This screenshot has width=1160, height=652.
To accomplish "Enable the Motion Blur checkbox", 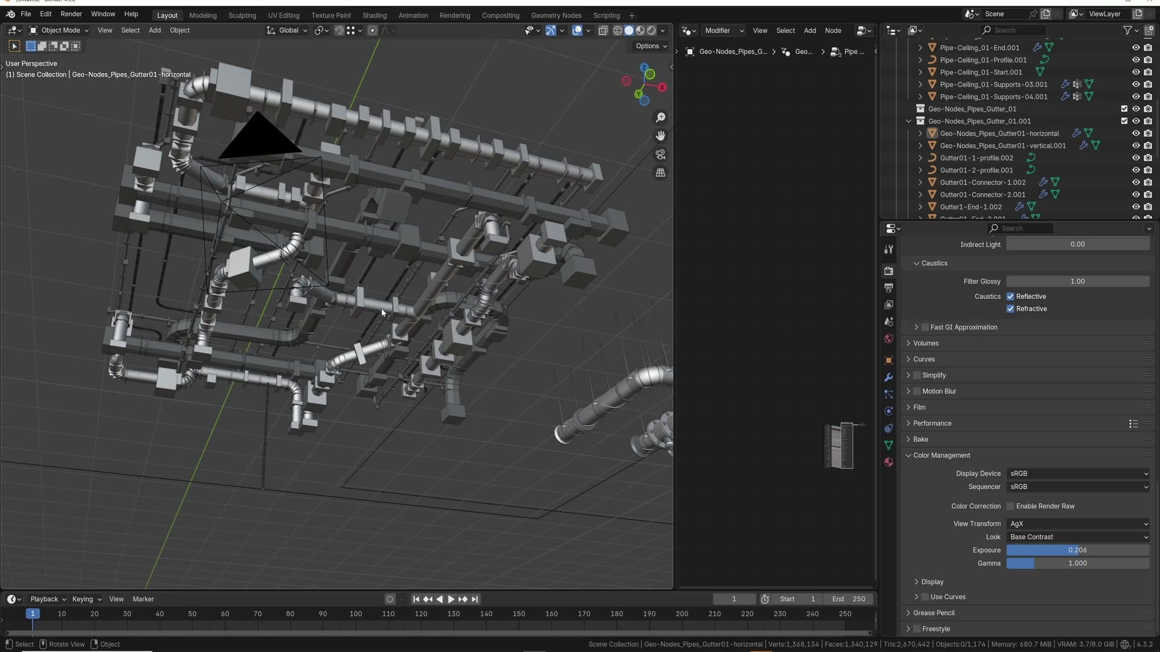I will [917, 391].
